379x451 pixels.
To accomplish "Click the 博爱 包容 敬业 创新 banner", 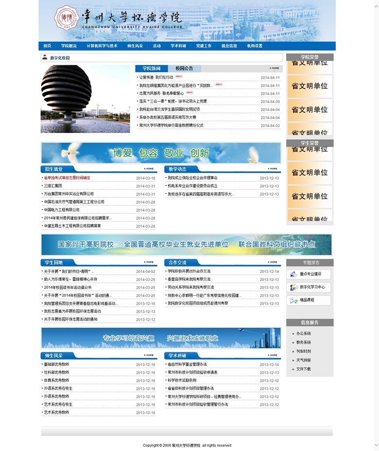I will [x=161, y=153].
